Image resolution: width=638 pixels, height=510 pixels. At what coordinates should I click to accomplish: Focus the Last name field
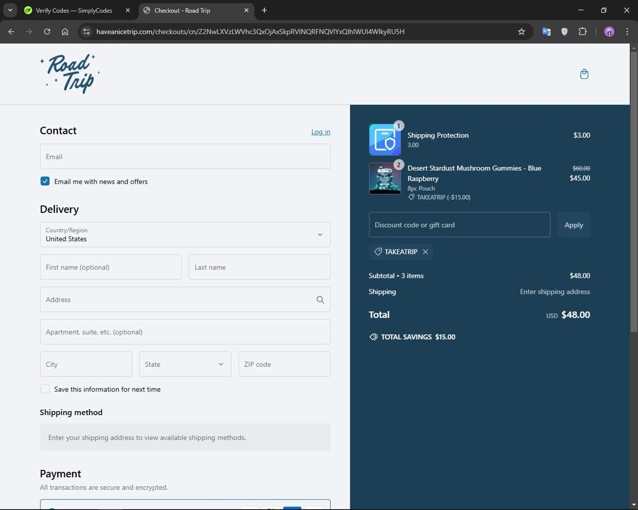click(x=259, y=267)
